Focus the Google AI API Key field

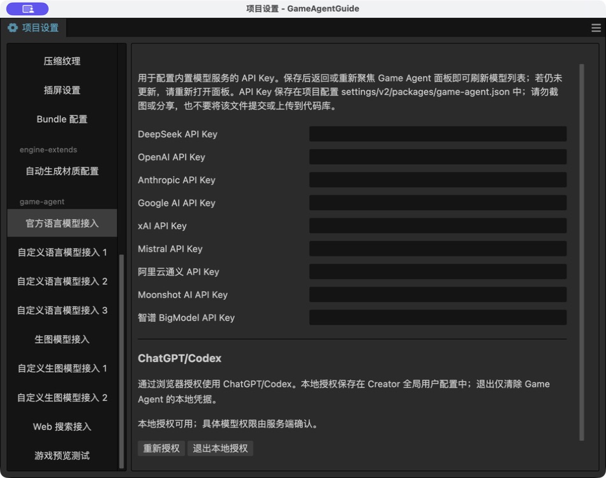coord(438,203)
